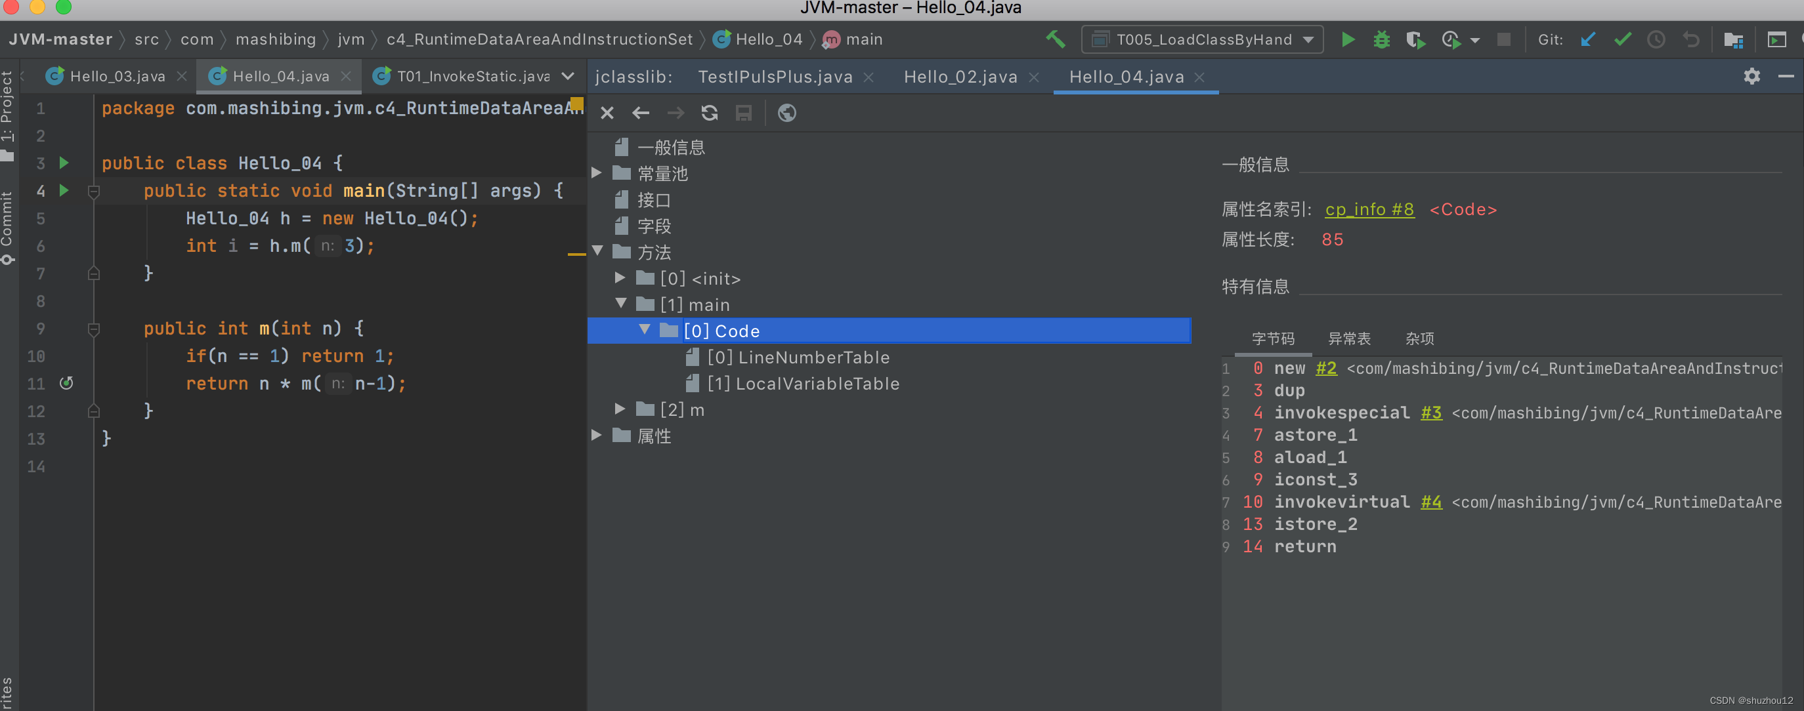Image resolution: width=1804 pixels, height=711 pixels.
Task: Follow the #3 link on invokespecial
Action: (x=1430, y=413)
